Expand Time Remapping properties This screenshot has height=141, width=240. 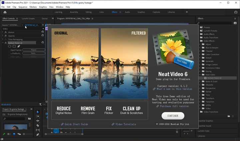point(3,39)
